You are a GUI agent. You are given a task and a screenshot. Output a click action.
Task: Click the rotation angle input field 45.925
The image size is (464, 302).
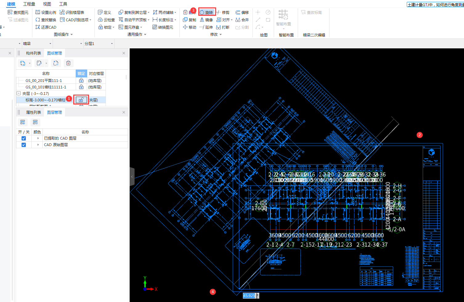[249, 296]
